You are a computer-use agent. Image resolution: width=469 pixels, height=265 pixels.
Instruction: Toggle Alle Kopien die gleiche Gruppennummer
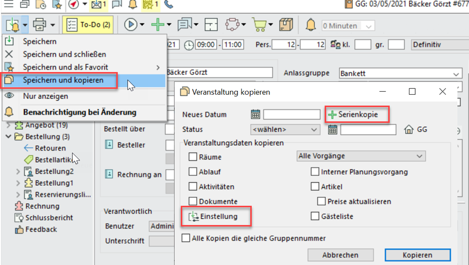click(186, 238)
